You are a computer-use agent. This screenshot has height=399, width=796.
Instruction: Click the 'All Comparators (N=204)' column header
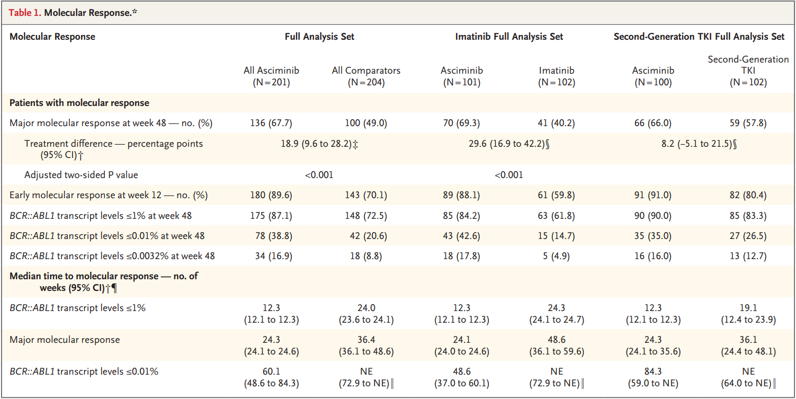point(366,76)
